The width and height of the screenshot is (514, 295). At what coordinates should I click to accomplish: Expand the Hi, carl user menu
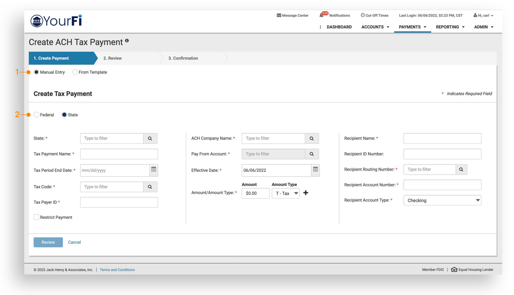tap(483, 16)
